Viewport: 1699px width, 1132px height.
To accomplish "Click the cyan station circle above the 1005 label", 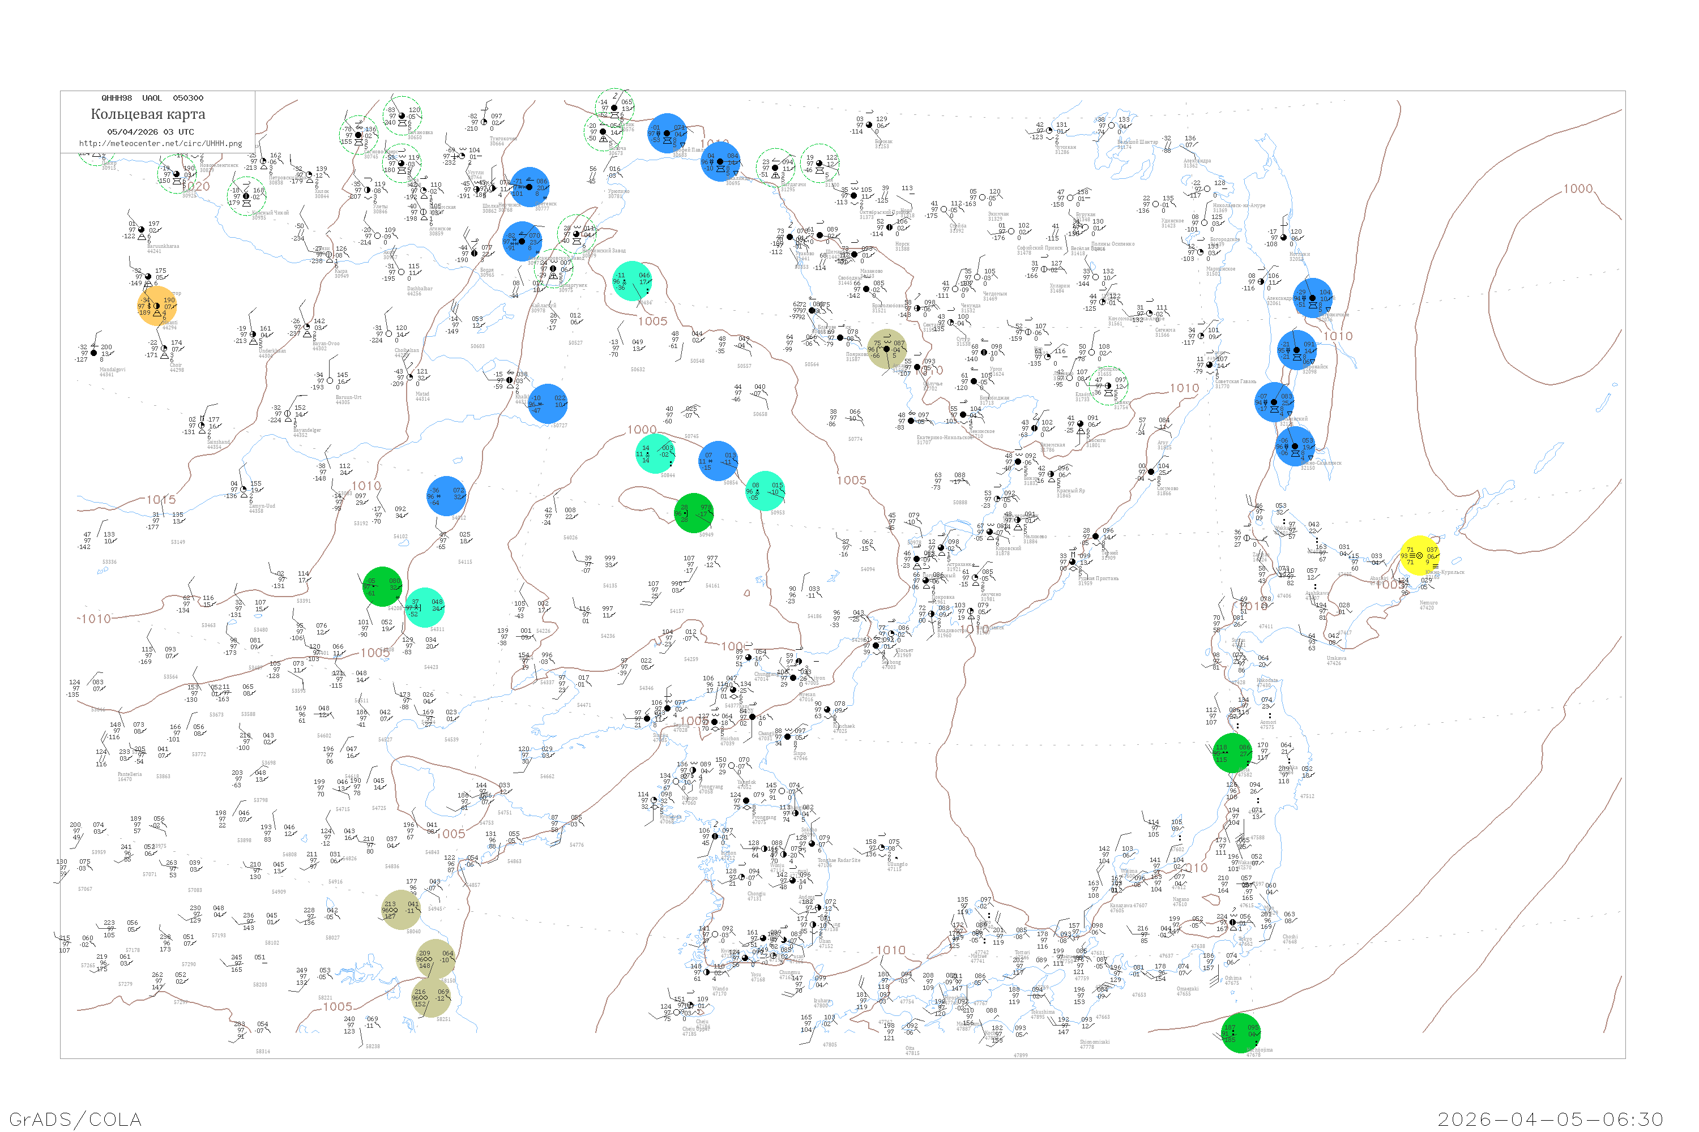I will [632, 281].
